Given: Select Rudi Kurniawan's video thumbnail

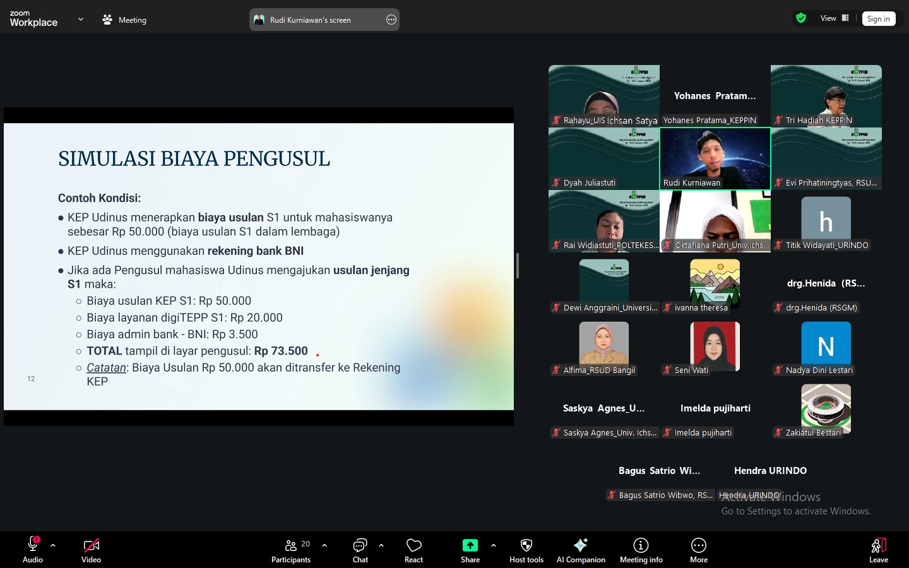Looking at the screenshot, I should pos(715,158).
